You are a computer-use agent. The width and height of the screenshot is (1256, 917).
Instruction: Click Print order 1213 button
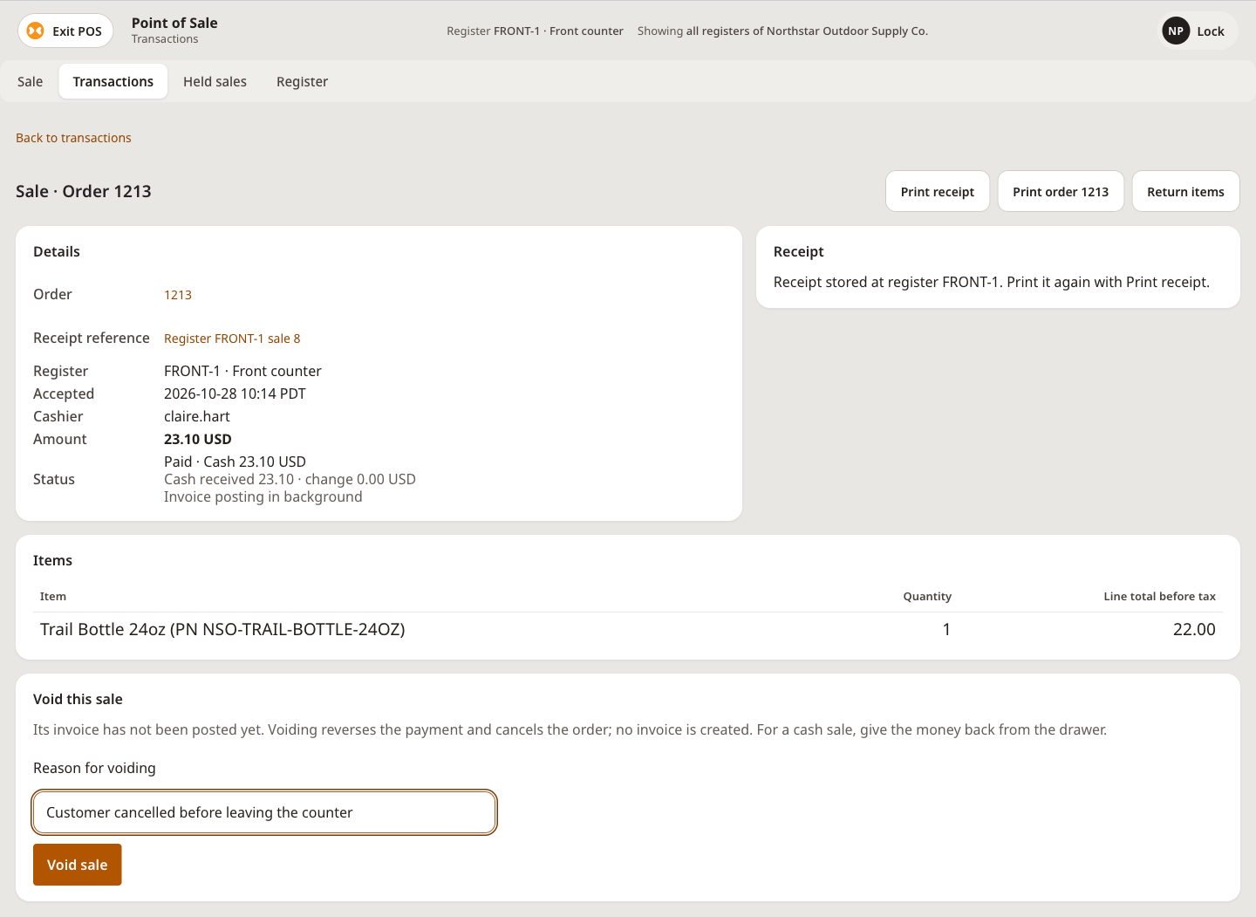pos(1061,192)
